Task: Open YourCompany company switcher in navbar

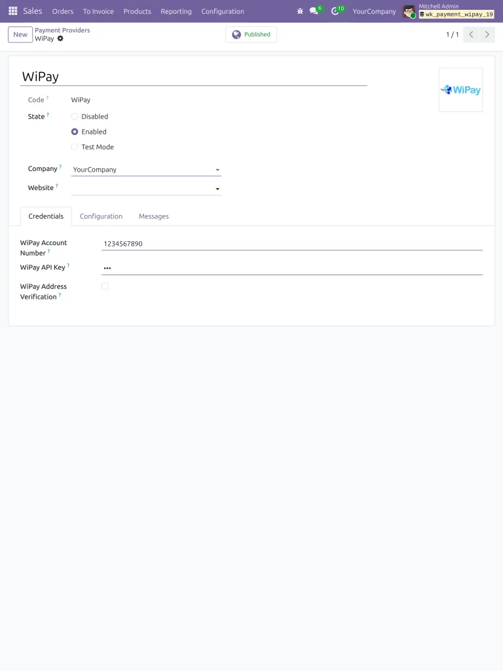Action: pyautogui.click(x=374, y=11)
